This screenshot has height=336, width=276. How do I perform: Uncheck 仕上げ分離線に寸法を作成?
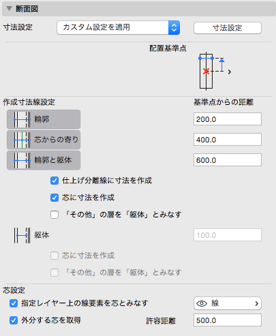point(55,181)
